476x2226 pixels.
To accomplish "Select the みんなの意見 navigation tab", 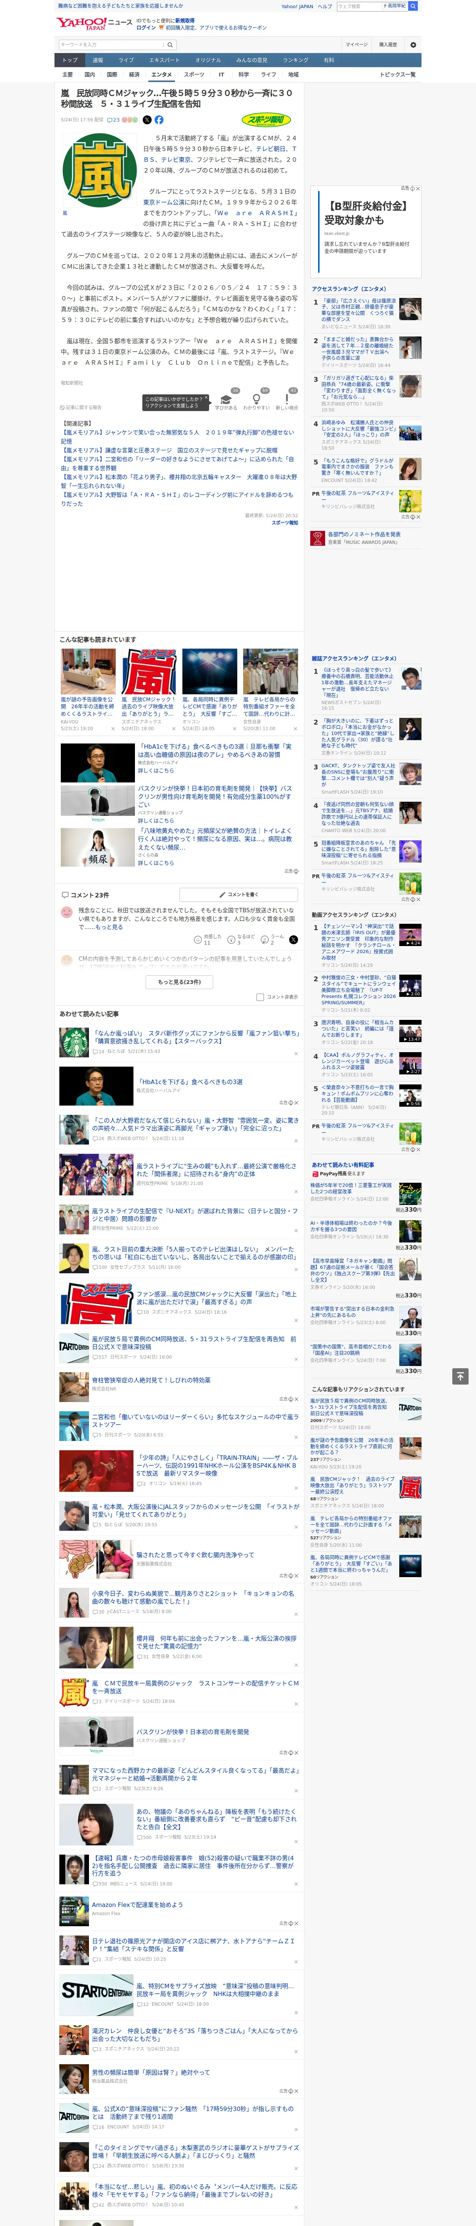I will tap(251, 60).
